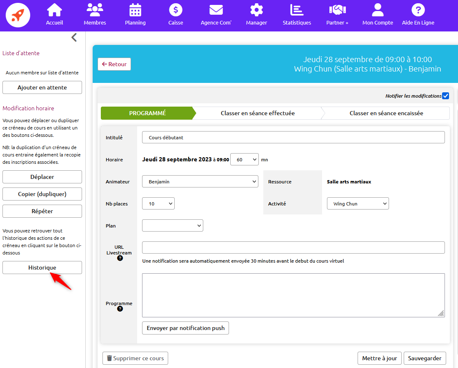Toggle the Notifier les modifications checkbox

pyautogui.click(x=445, y=96)
